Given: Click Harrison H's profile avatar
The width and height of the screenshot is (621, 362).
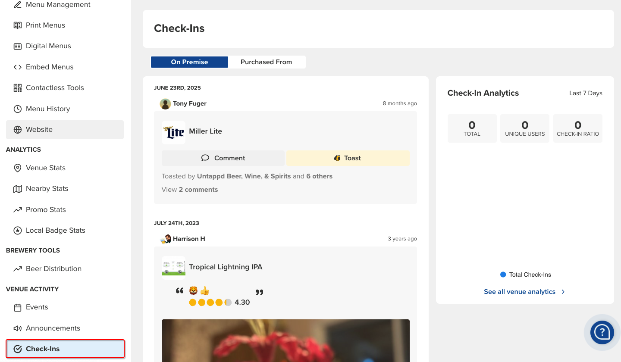Looking at the screenshot, I should point(166,239).
